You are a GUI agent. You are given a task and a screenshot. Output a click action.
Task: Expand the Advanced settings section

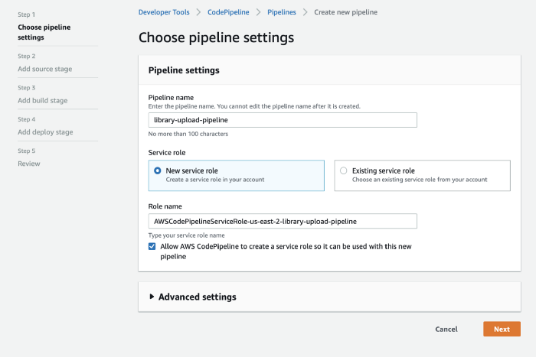pos(193,297)
